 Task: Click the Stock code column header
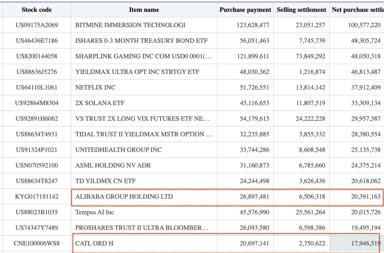(x=37, y=10)
